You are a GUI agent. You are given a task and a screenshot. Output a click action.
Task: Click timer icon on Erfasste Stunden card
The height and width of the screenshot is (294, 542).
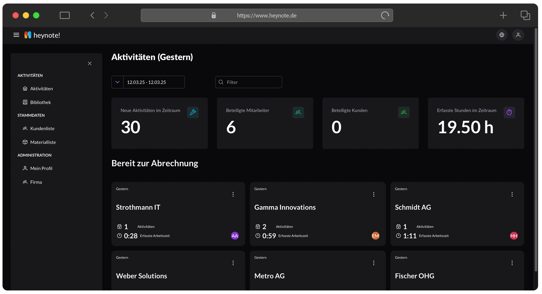[x=509, y=112]
